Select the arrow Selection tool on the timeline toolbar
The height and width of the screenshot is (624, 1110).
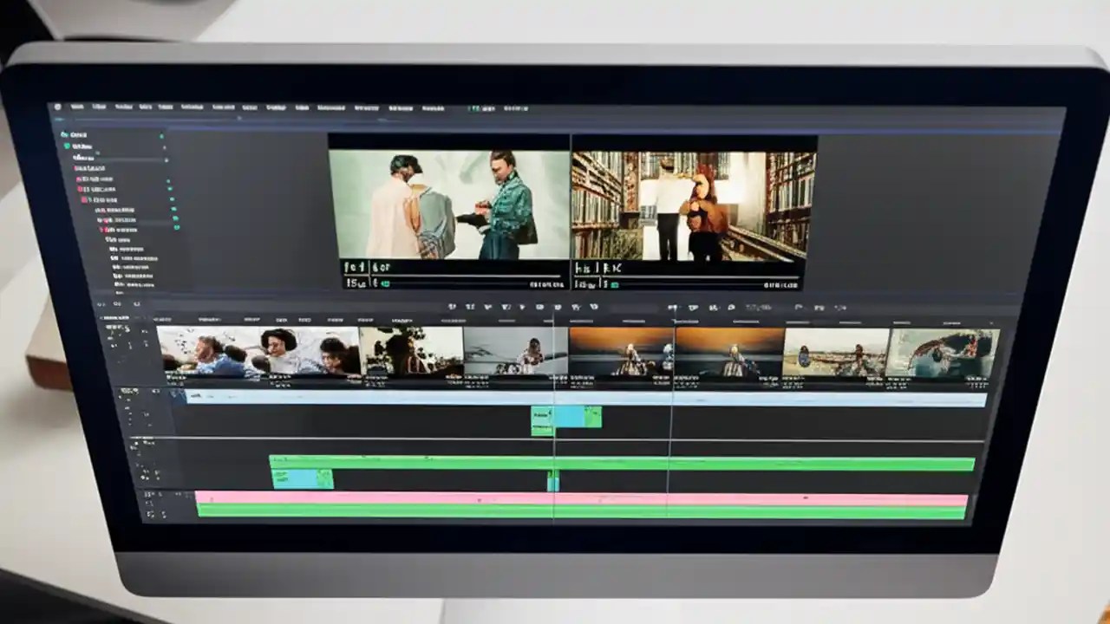pos(452,307)
